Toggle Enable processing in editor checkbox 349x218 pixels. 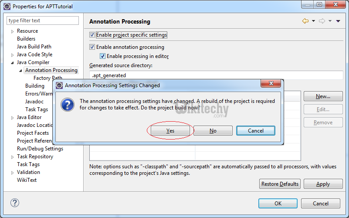[x=102, y=56]
